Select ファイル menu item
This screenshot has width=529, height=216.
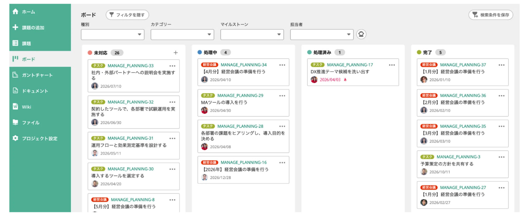[x=40, y=123]
